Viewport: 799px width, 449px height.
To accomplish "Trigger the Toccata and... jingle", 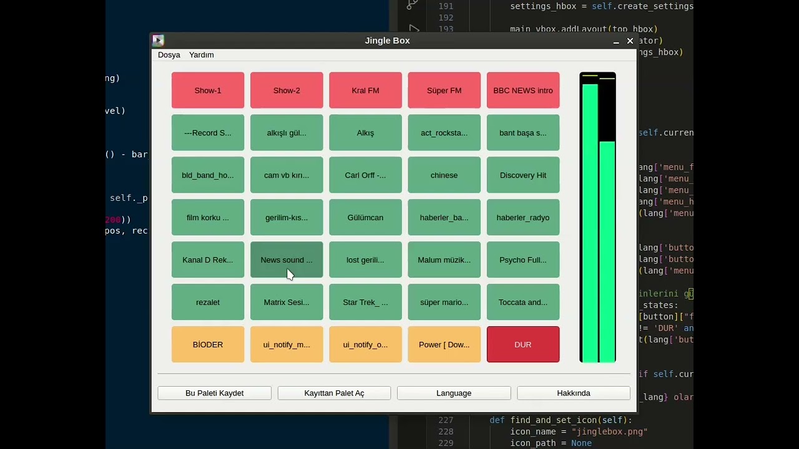I will pyautogui.click(x=523, y=302).
